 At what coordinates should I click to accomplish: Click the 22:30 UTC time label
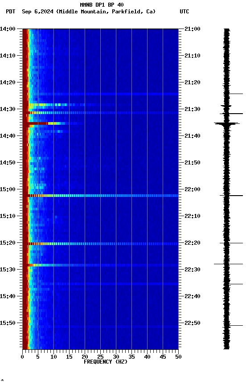(x=193, y=270)
